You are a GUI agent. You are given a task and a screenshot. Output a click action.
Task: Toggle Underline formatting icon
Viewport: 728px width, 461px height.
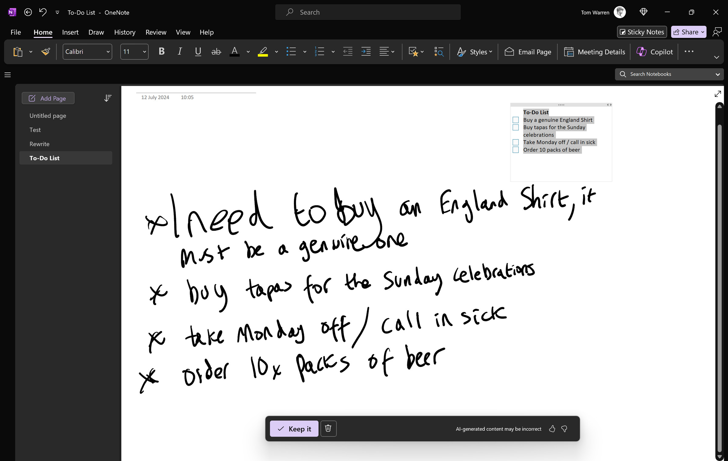pyautogui.click(x=197, y=52)
